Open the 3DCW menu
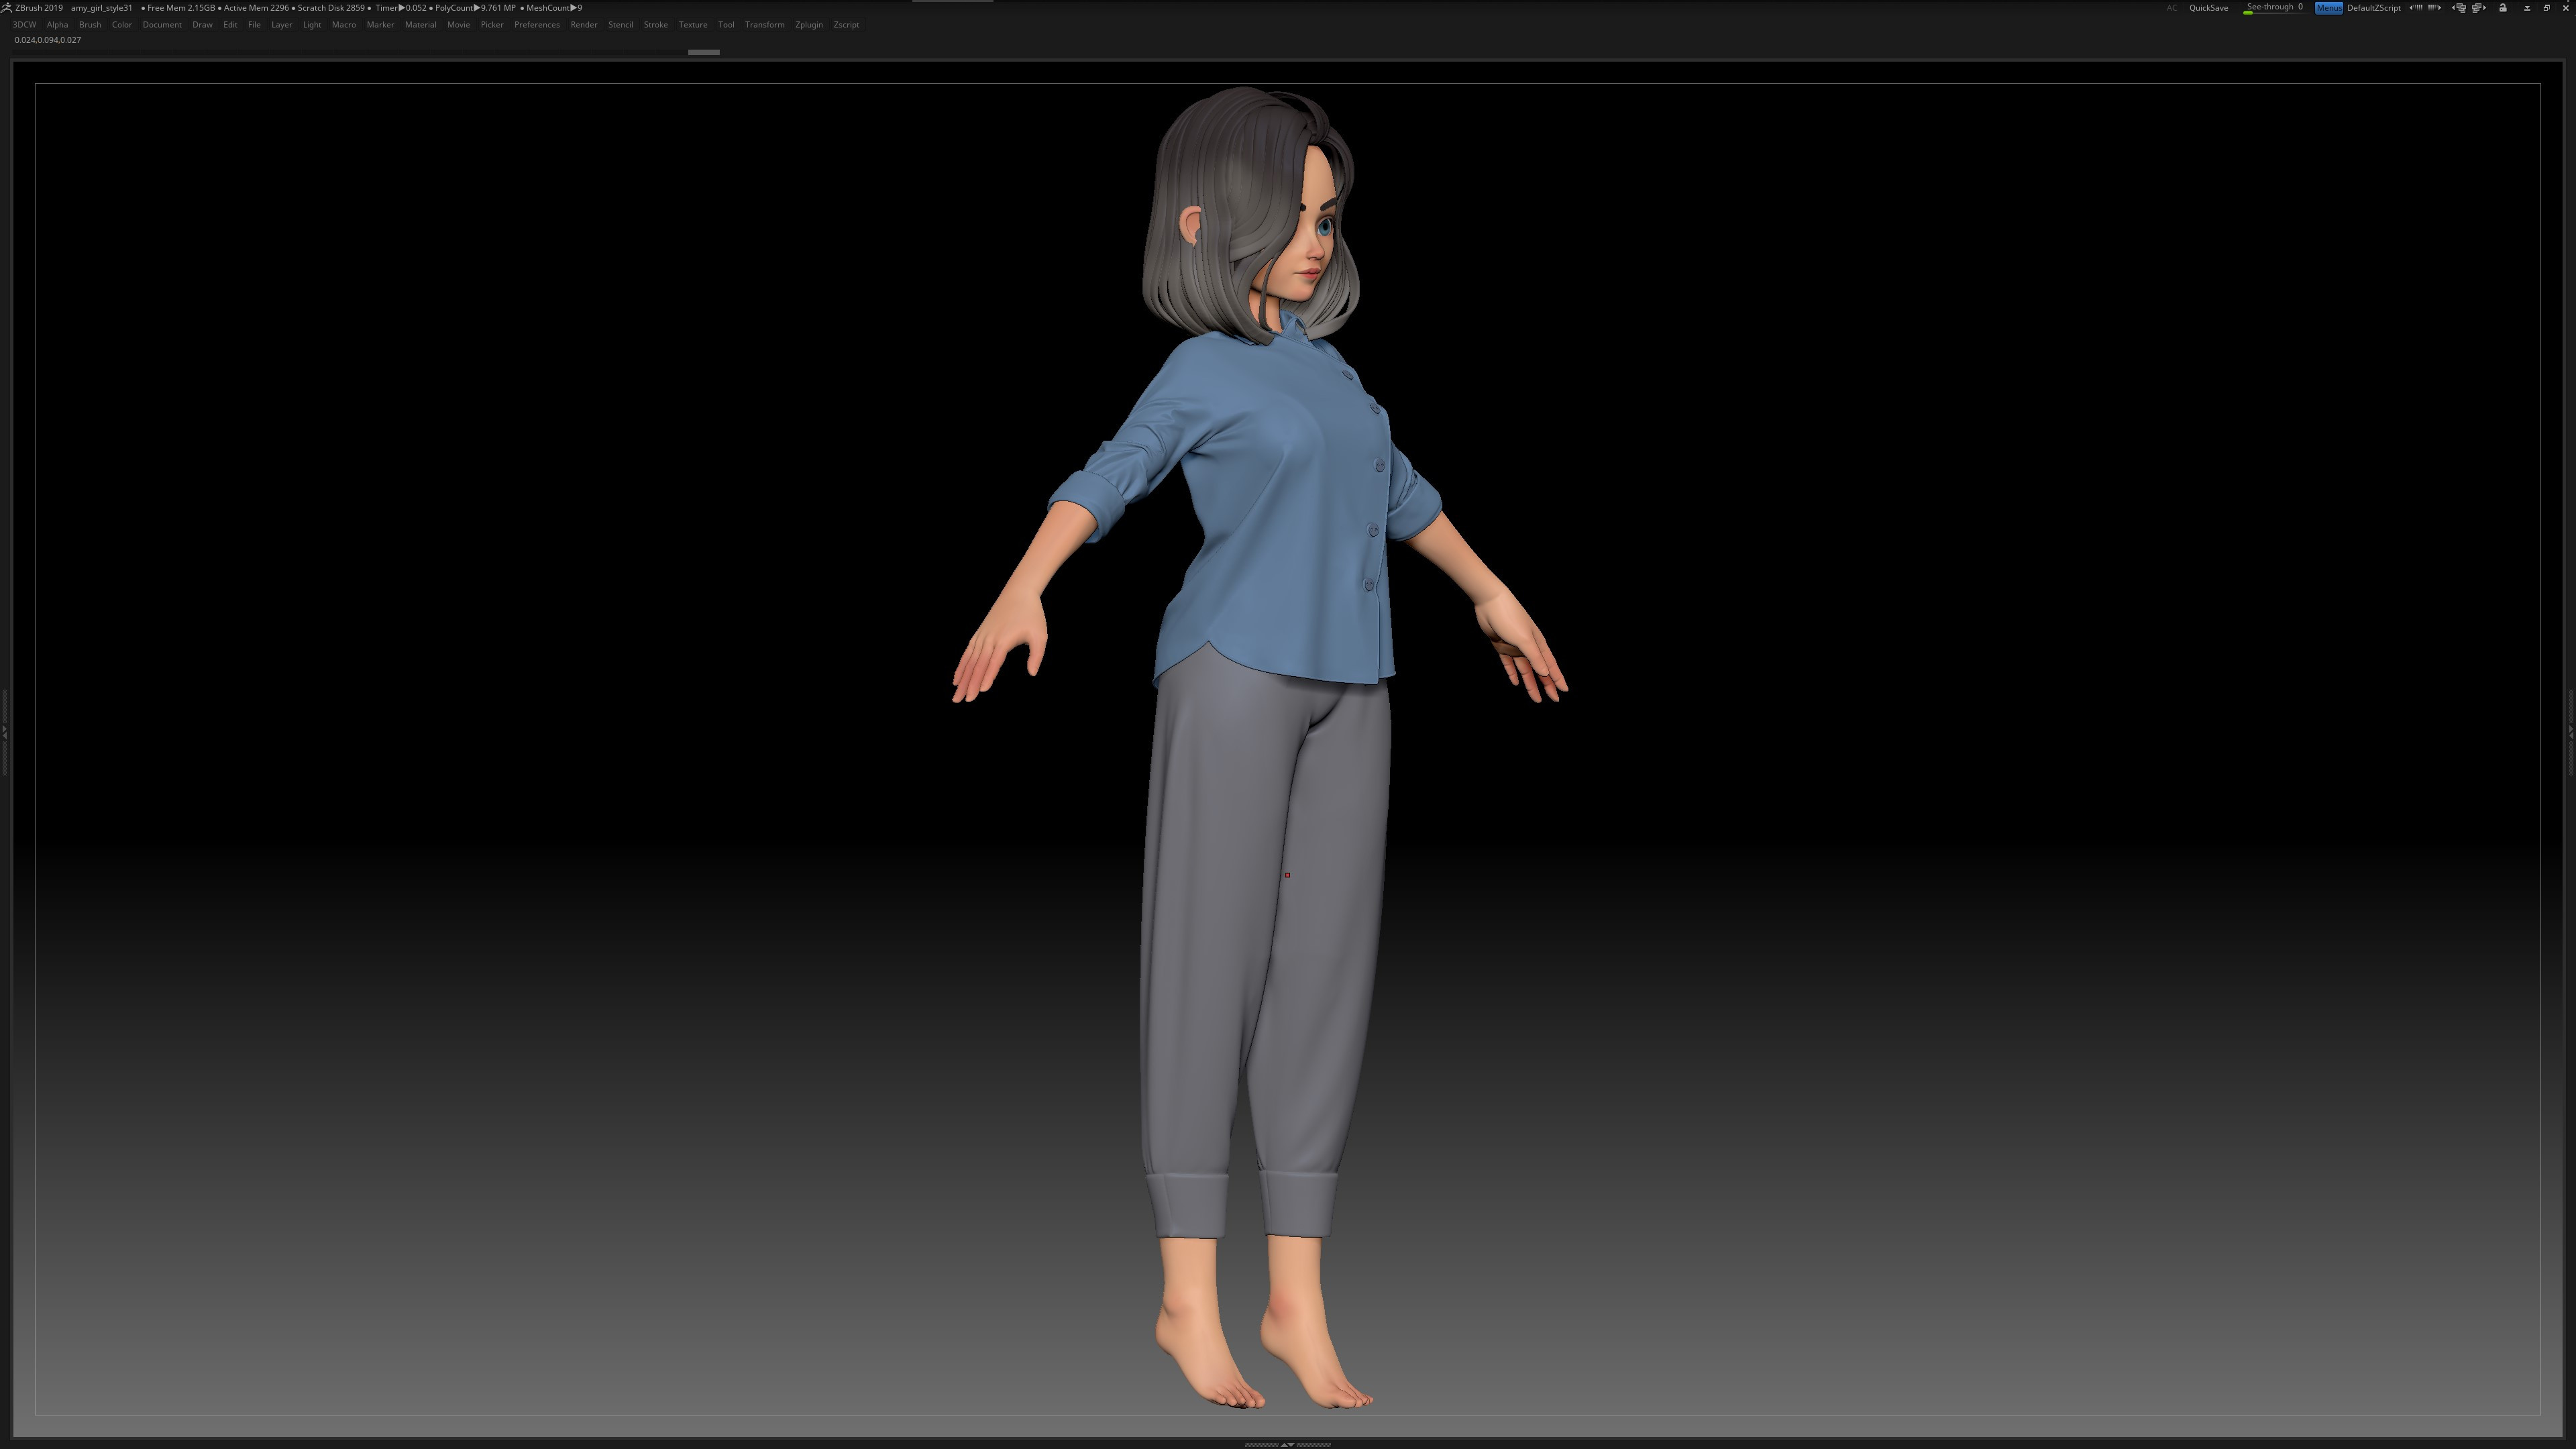 coord(24,25)
